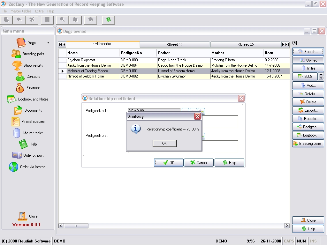Open the Master tables menu in the menu bar

coord(21,11)
